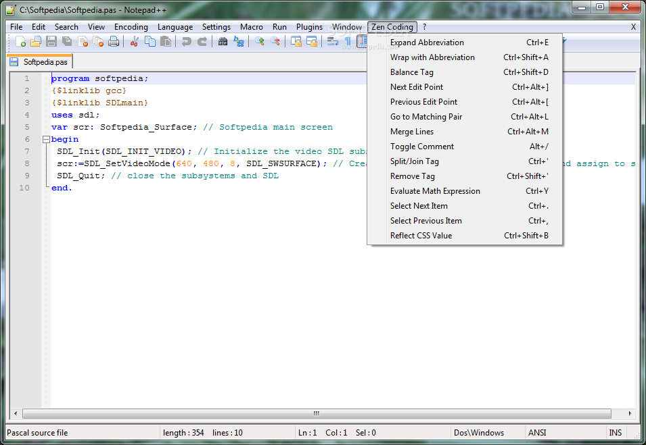The image size is (646, 445).
Task: Click the Paste clipboard icon
Action: coord(166,42)
